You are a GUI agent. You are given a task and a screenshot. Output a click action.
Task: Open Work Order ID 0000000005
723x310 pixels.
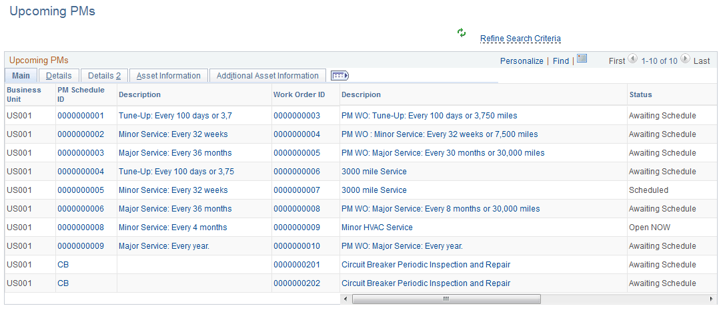point(297,153)
